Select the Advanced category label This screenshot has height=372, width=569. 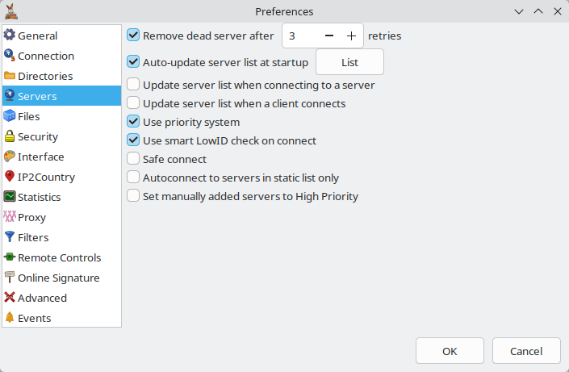(x=42, y=298)
